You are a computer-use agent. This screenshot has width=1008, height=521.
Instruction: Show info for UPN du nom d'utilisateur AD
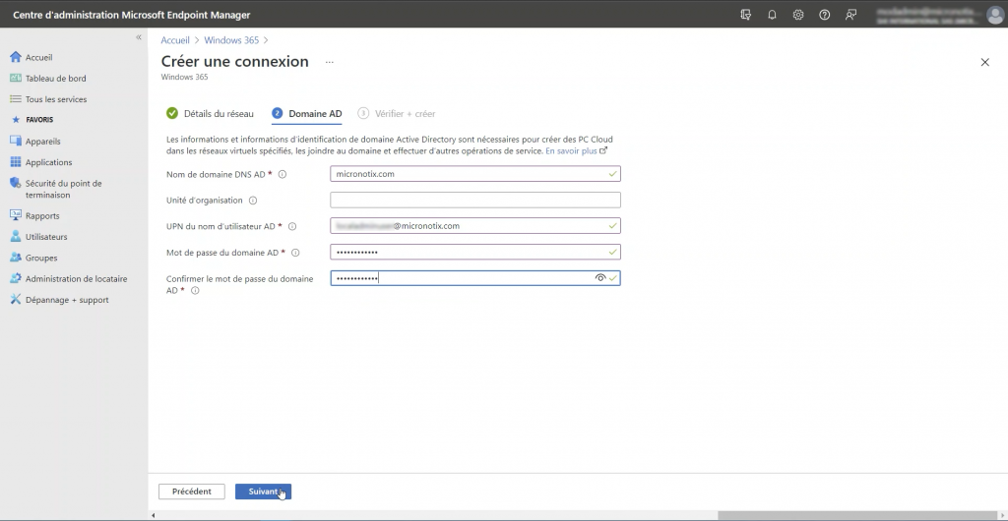(x=292, y=226)
